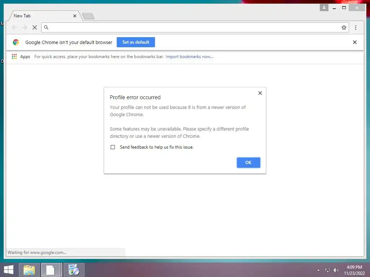Close the New Tab tab
Viewport: 370px width, 277px height.
click(75, 16)
